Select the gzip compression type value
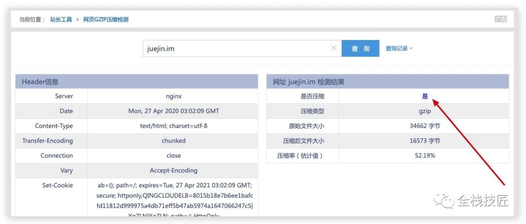526x224 pixels. (425, 112)
